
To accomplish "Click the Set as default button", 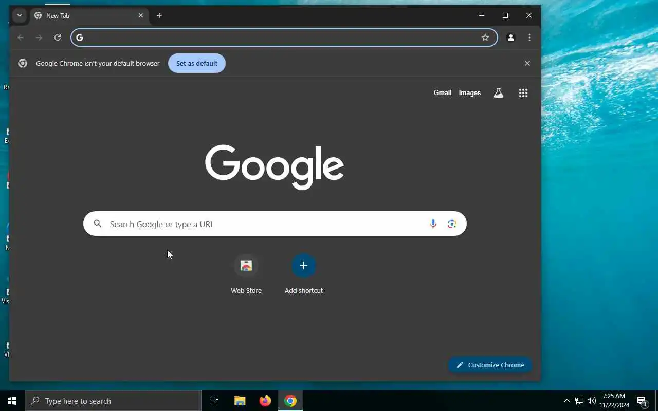I will tap(197, 63).
